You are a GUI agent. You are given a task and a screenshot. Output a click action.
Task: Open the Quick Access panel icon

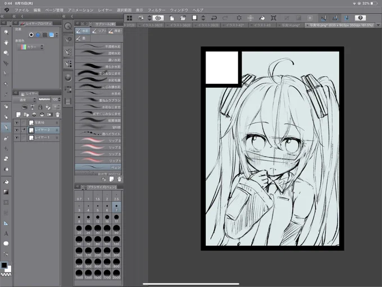pyautogui.click(x=68, y=26)
